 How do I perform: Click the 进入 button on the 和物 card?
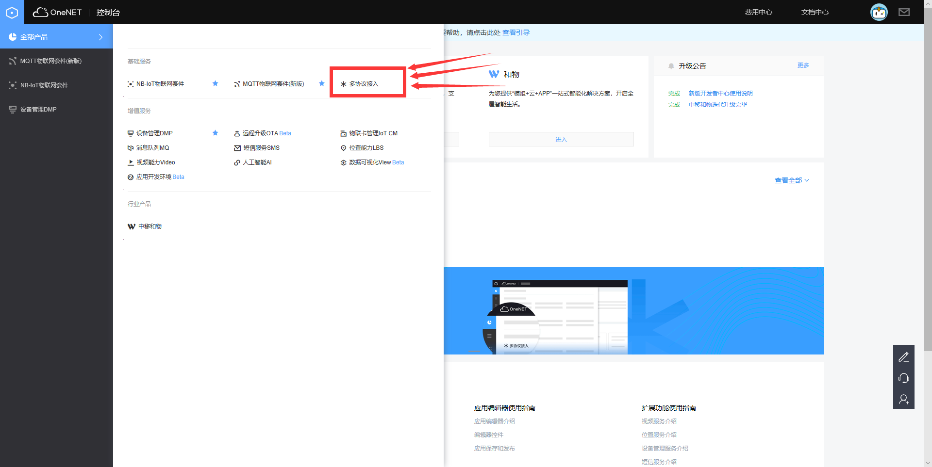click(561, 139)
